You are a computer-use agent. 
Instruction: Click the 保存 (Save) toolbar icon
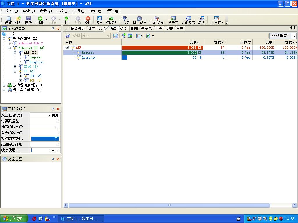pos(28,20)
